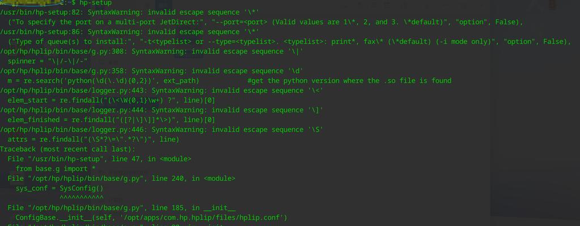The image size is (580, 226).
Task: Click the elem_finished re.findall line
Action: (x=111, y=120)
